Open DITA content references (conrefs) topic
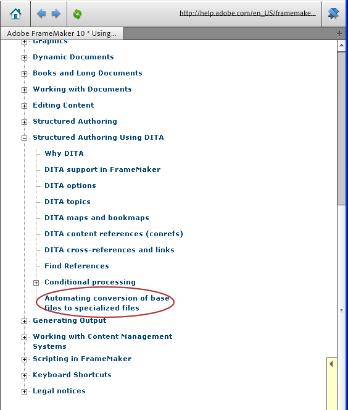 coord(114,234)
